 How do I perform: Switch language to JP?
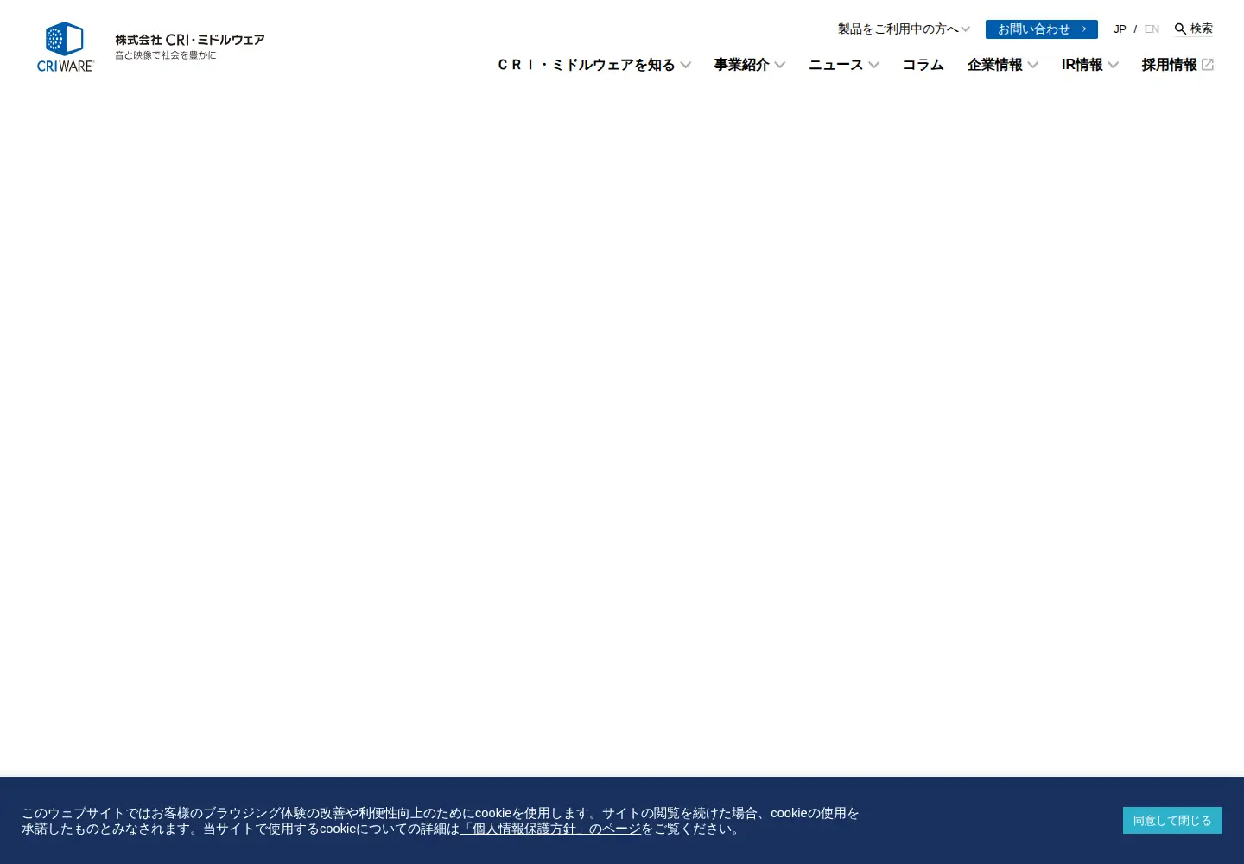(x=1120, y=29)
